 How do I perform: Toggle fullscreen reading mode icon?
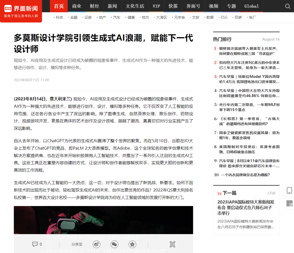172,244
